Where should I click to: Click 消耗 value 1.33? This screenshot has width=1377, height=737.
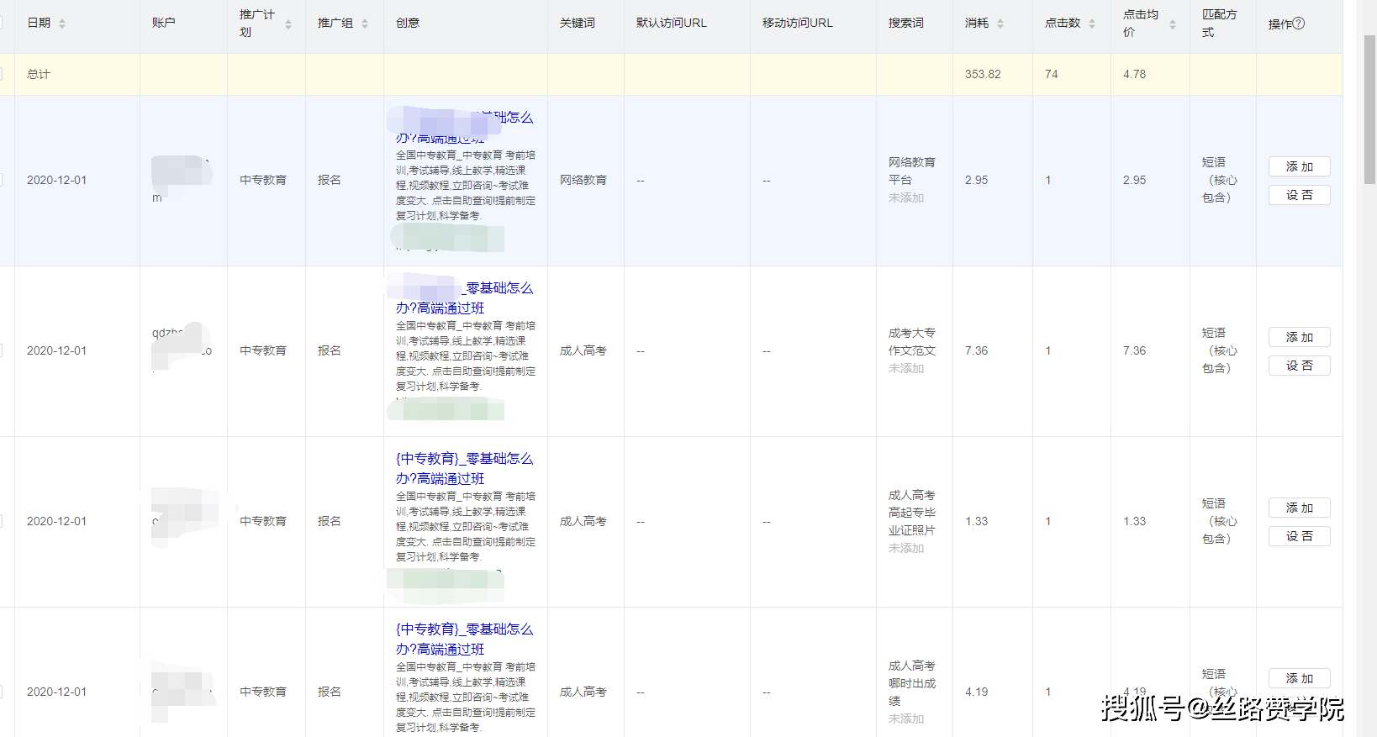(977, 521)
